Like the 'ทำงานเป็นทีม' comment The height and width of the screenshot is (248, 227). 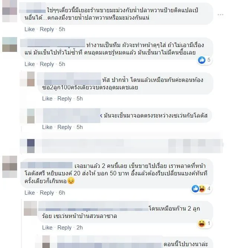(30, 64)
